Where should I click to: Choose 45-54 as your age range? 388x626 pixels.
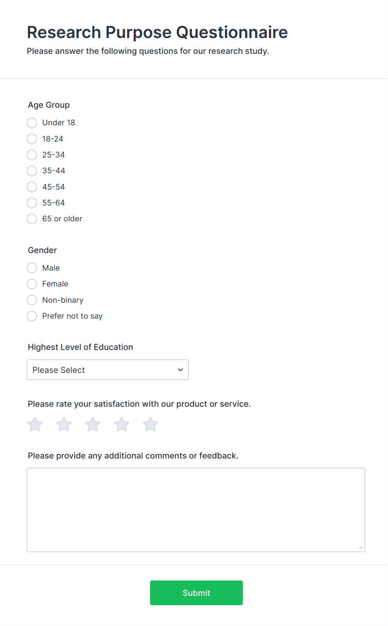32,187
